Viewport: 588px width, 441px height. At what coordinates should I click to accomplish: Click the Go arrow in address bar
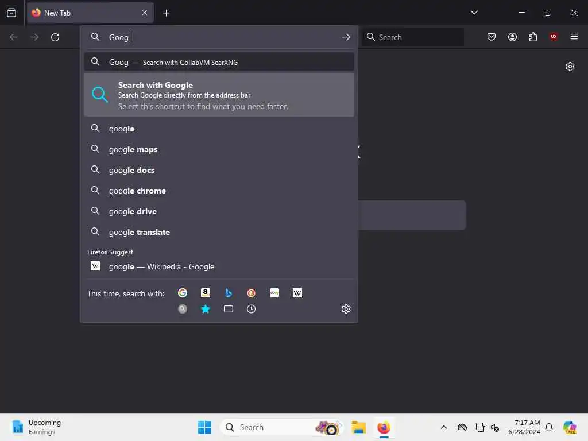346,37
